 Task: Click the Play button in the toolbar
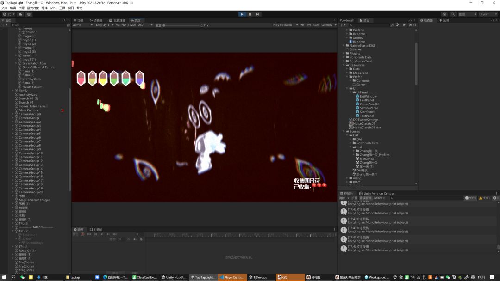click(242, 14)
